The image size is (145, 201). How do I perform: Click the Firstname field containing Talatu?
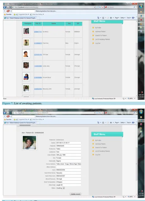(x=68, y=149)
